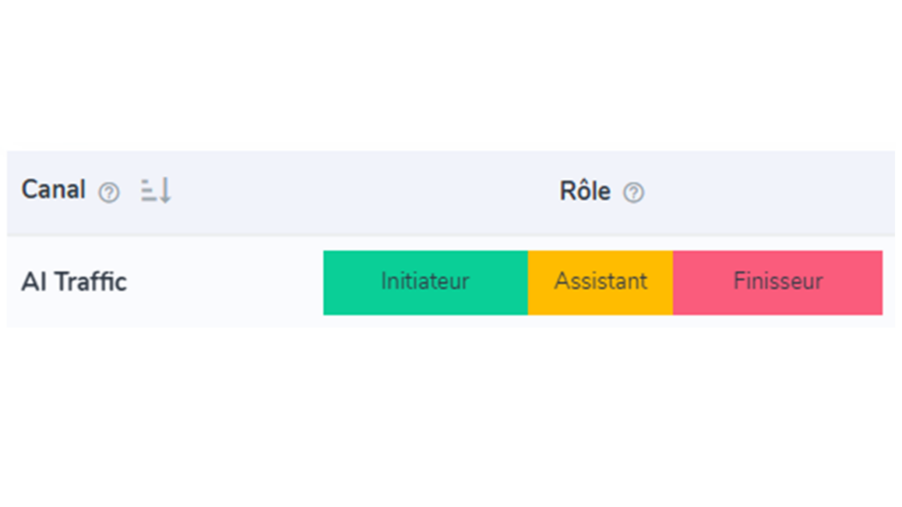Pick the Assistant role bar for AI Traffic
Screen dimensions: 902x507
coord(601,283)
